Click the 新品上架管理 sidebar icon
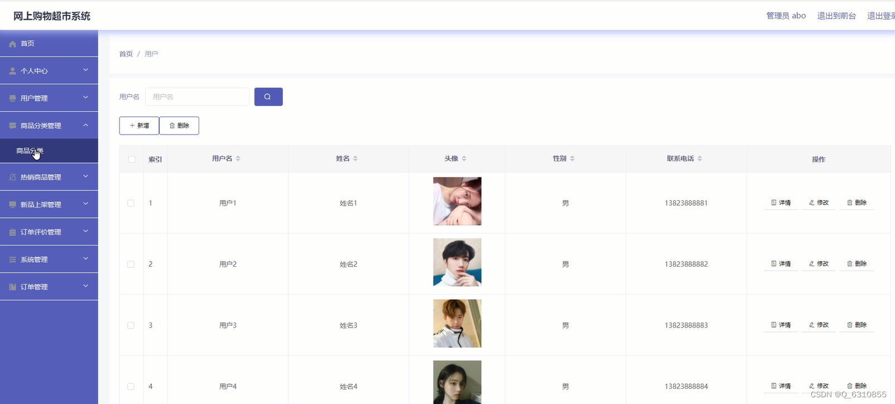Viewport: 895px width, 404px height. (12, 204)
